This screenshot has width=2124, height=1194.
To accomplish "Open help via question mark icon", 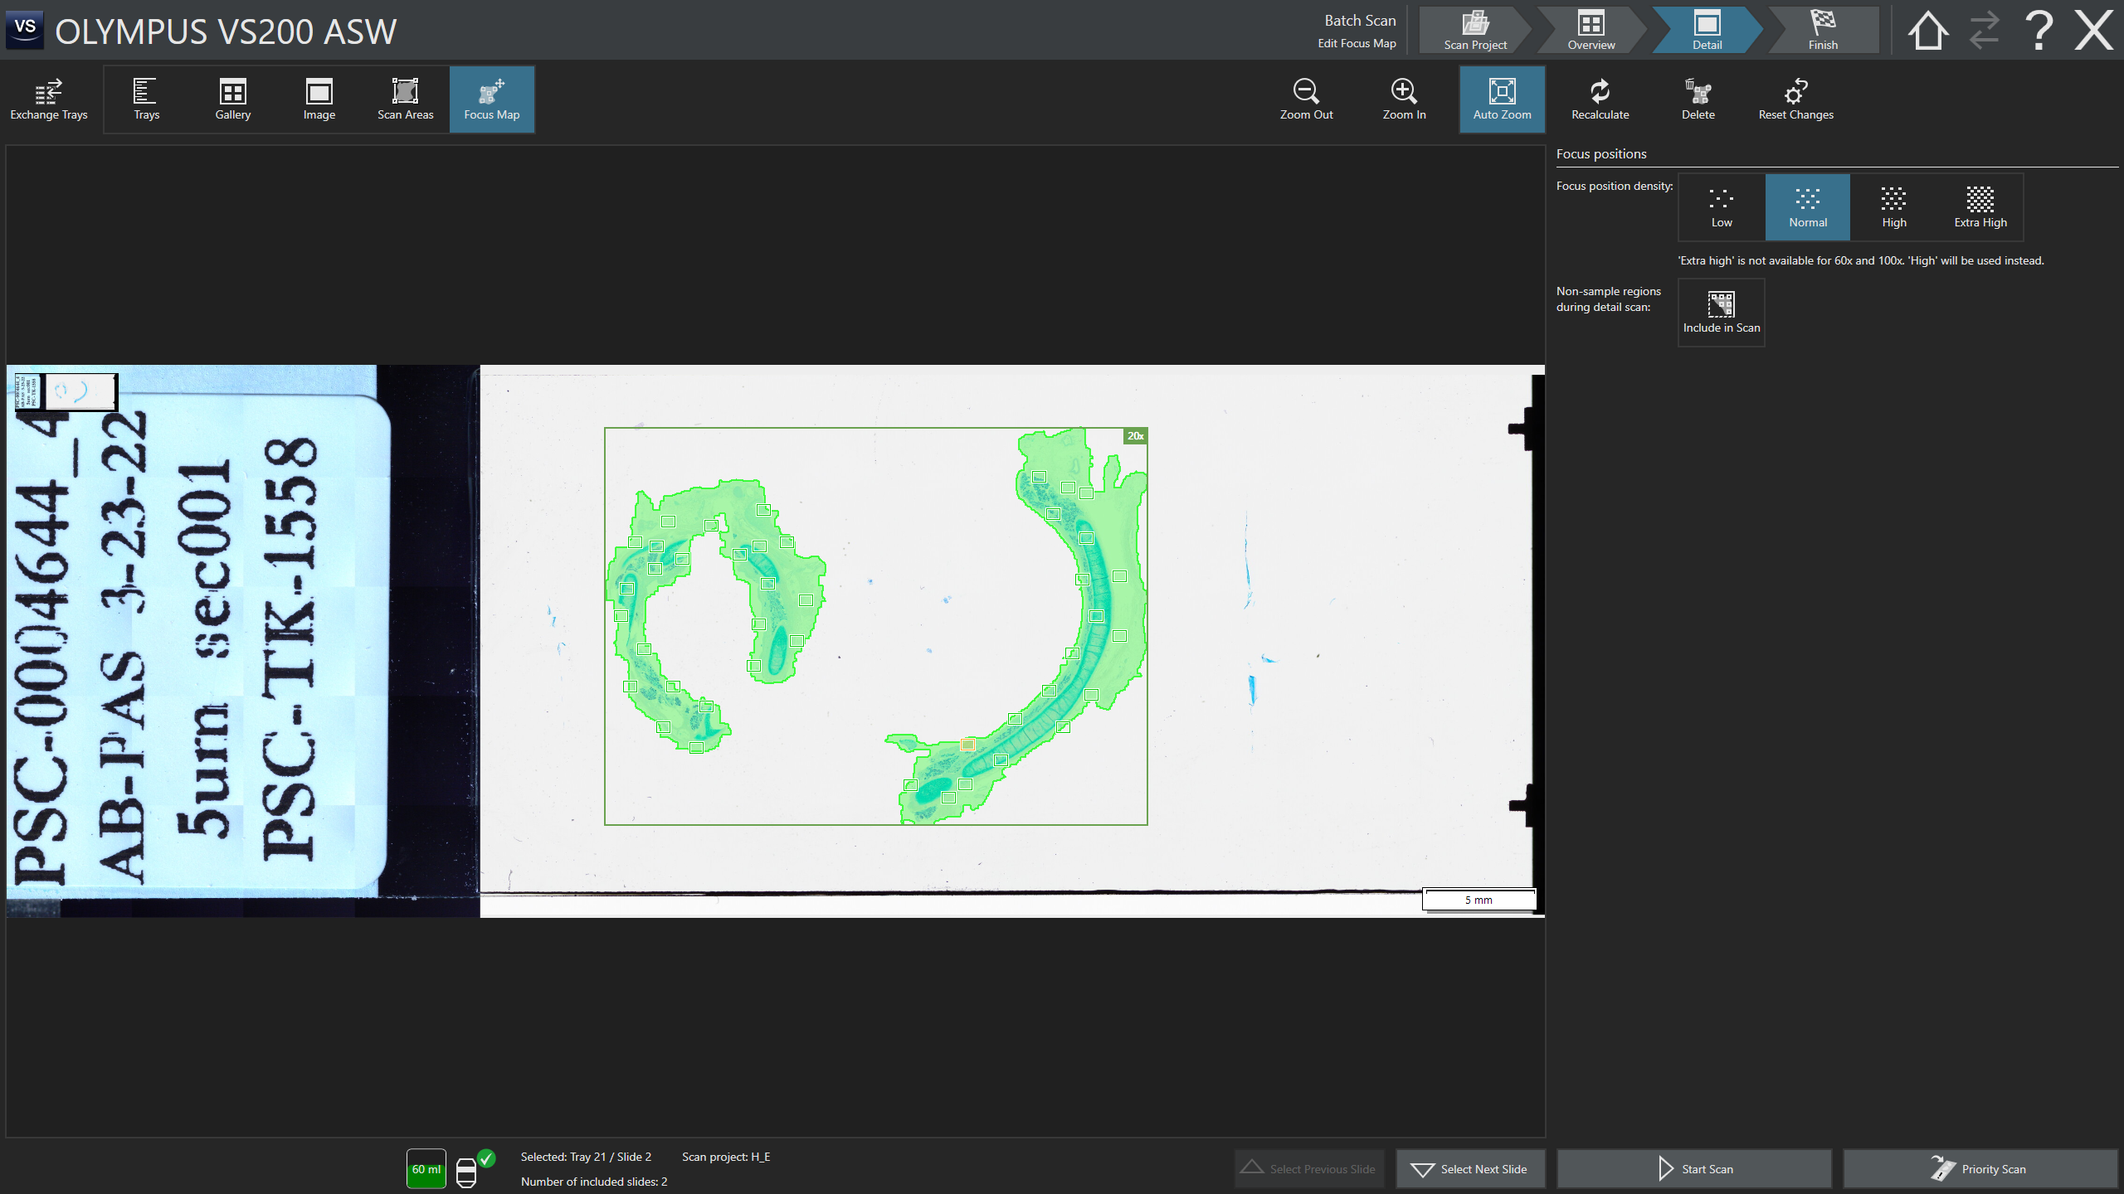I will [2039, 31].
